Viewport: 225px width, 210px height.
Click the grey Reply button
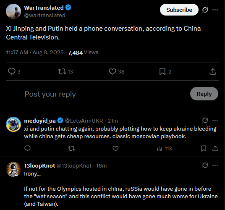(x=204, y=94)
